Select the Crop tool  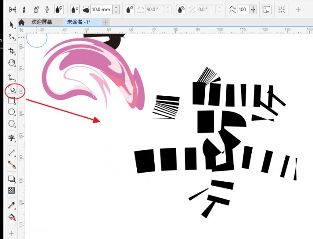tap(12, 50)
